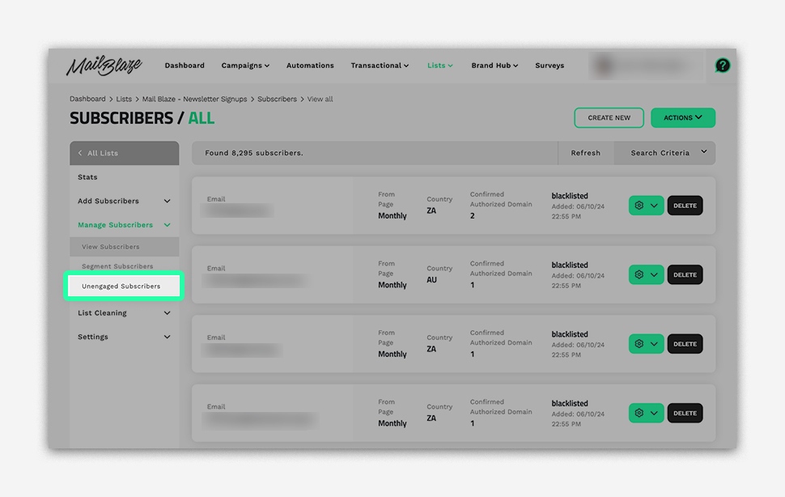This screenshot has height=497, width=785.
Task: Expand the Actions dropdown
Action: [x=682, y=117]
